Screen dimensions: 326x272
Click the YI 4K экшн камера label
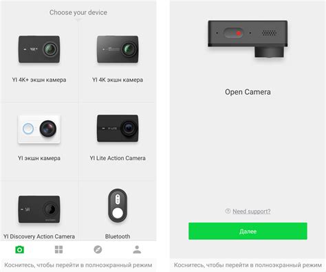(x=118, y=80)
